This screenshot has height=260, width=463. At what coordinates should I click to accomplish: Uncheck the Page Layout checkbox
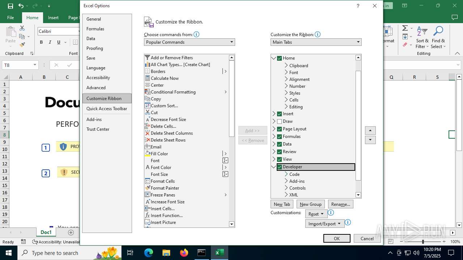[x=279, y=129]
